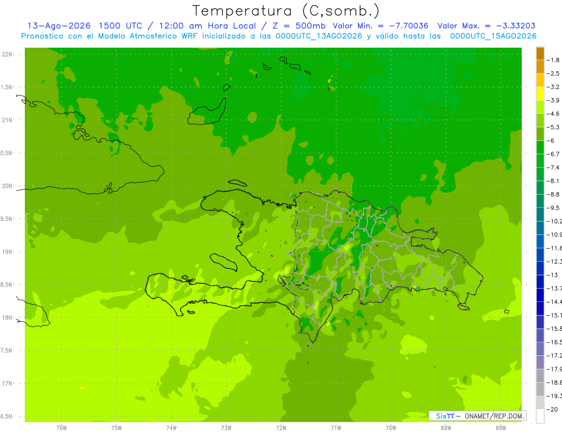Click the "76W" longitude label
The width and height of the screenshot is (562, 434).
pyautogui.click(x=61, y=427)
